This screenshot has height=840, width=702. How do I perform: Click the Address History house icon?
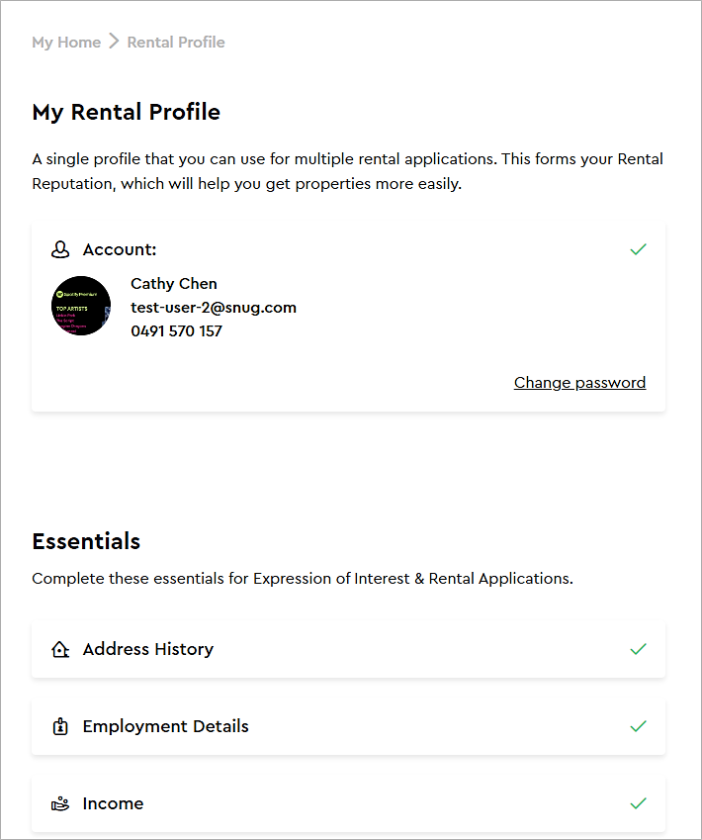(60, 650)
